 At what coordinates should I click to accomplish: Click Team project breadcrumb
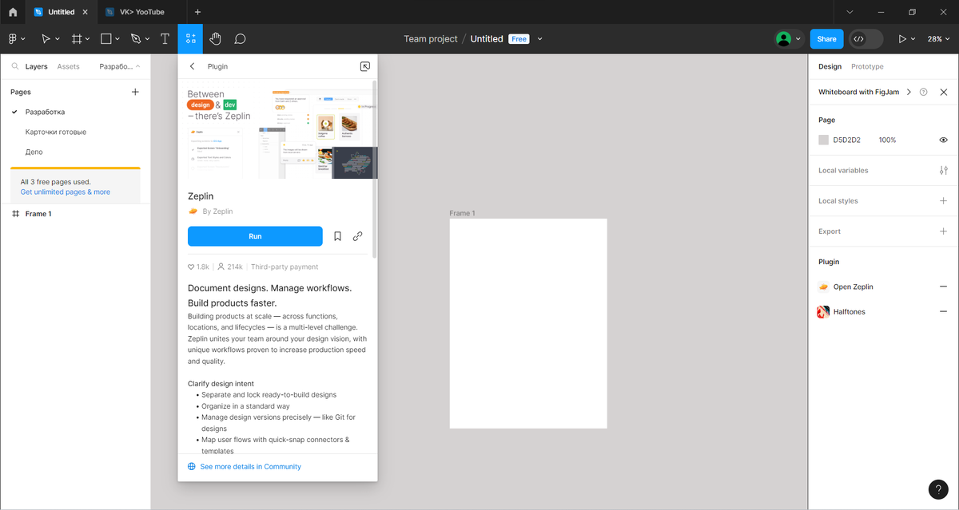[x=431, y=38]
